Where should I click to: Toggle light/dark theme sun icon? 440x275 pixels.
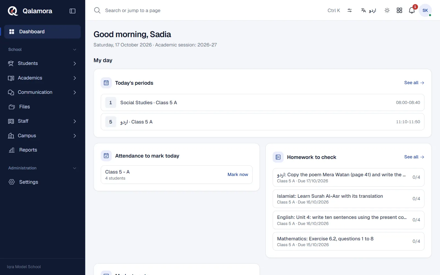pyautogui.click(x=387, y=10)
